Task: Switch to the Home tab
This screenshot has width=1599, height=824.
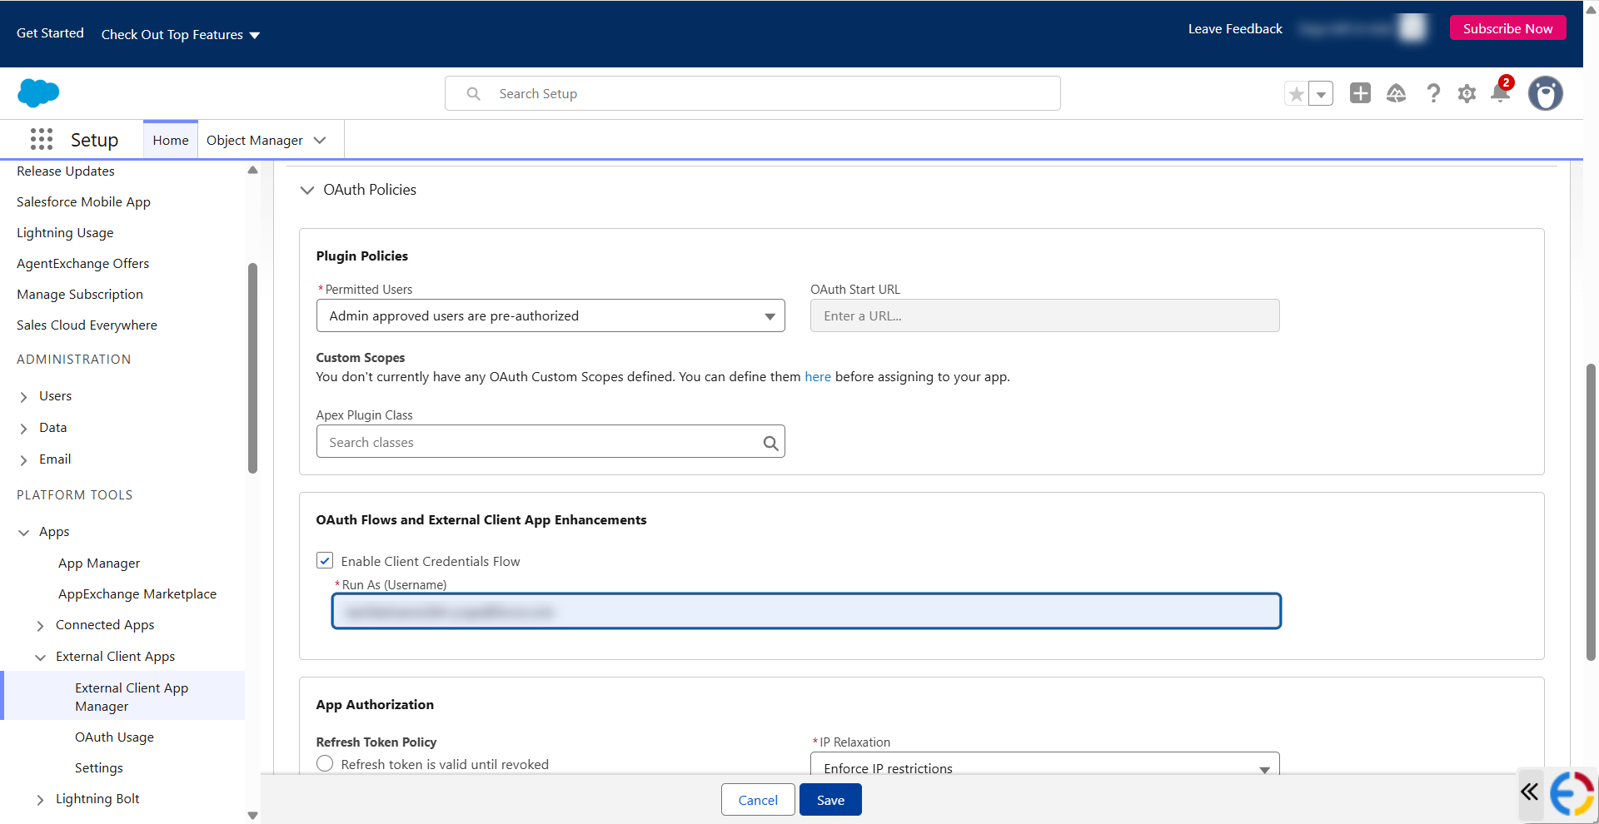Action: coord(171,140)
